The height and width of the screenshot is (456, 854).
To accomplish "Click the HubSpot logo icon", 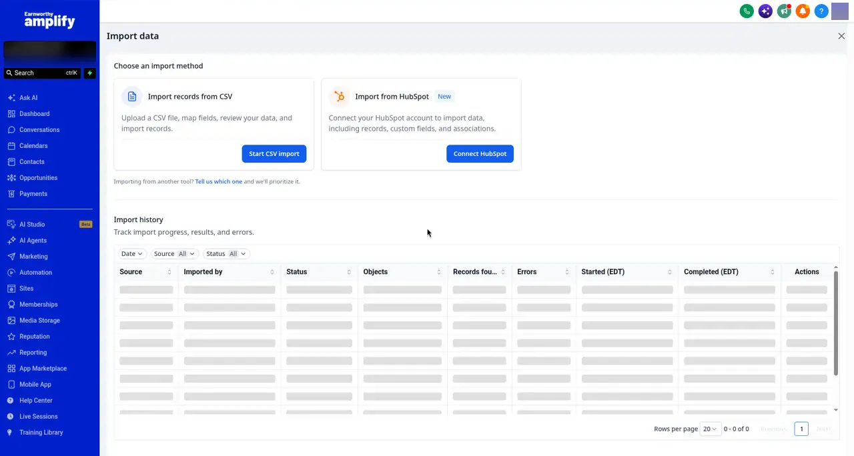I will pos(339,97).
